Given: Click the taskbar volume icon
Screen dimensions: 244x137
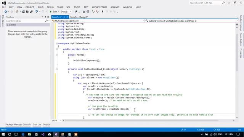Looking at the screenshot, I should click(x=215, y=134).
